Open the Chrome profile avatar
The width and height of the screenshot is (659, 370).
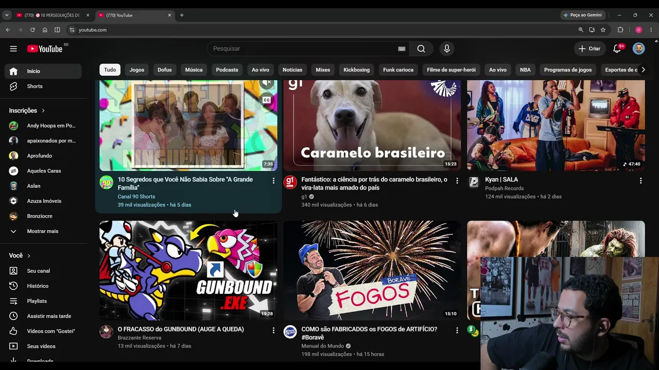click(638, 30)
